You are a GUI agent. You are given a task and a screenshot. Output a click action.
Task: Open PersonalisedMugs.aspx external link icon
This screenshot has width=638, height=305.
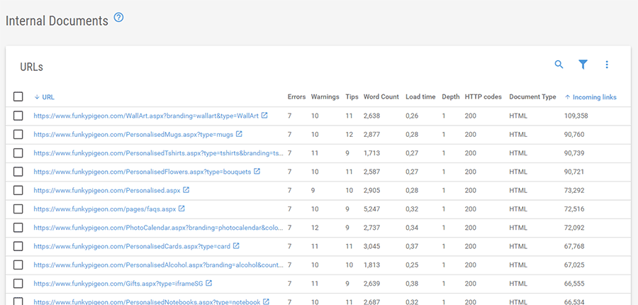point(240,134)
